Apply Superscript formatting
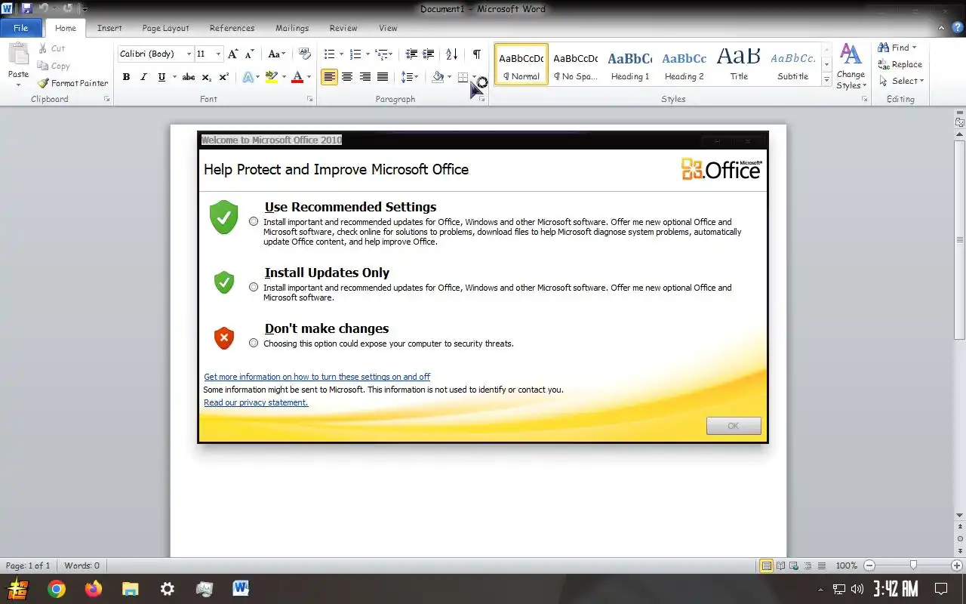This screenshot has width=966, height=604. tap(224, 77)
